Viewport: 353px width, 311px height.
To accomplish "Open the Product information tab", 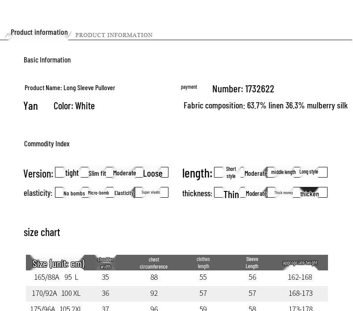I will [39, 33].
